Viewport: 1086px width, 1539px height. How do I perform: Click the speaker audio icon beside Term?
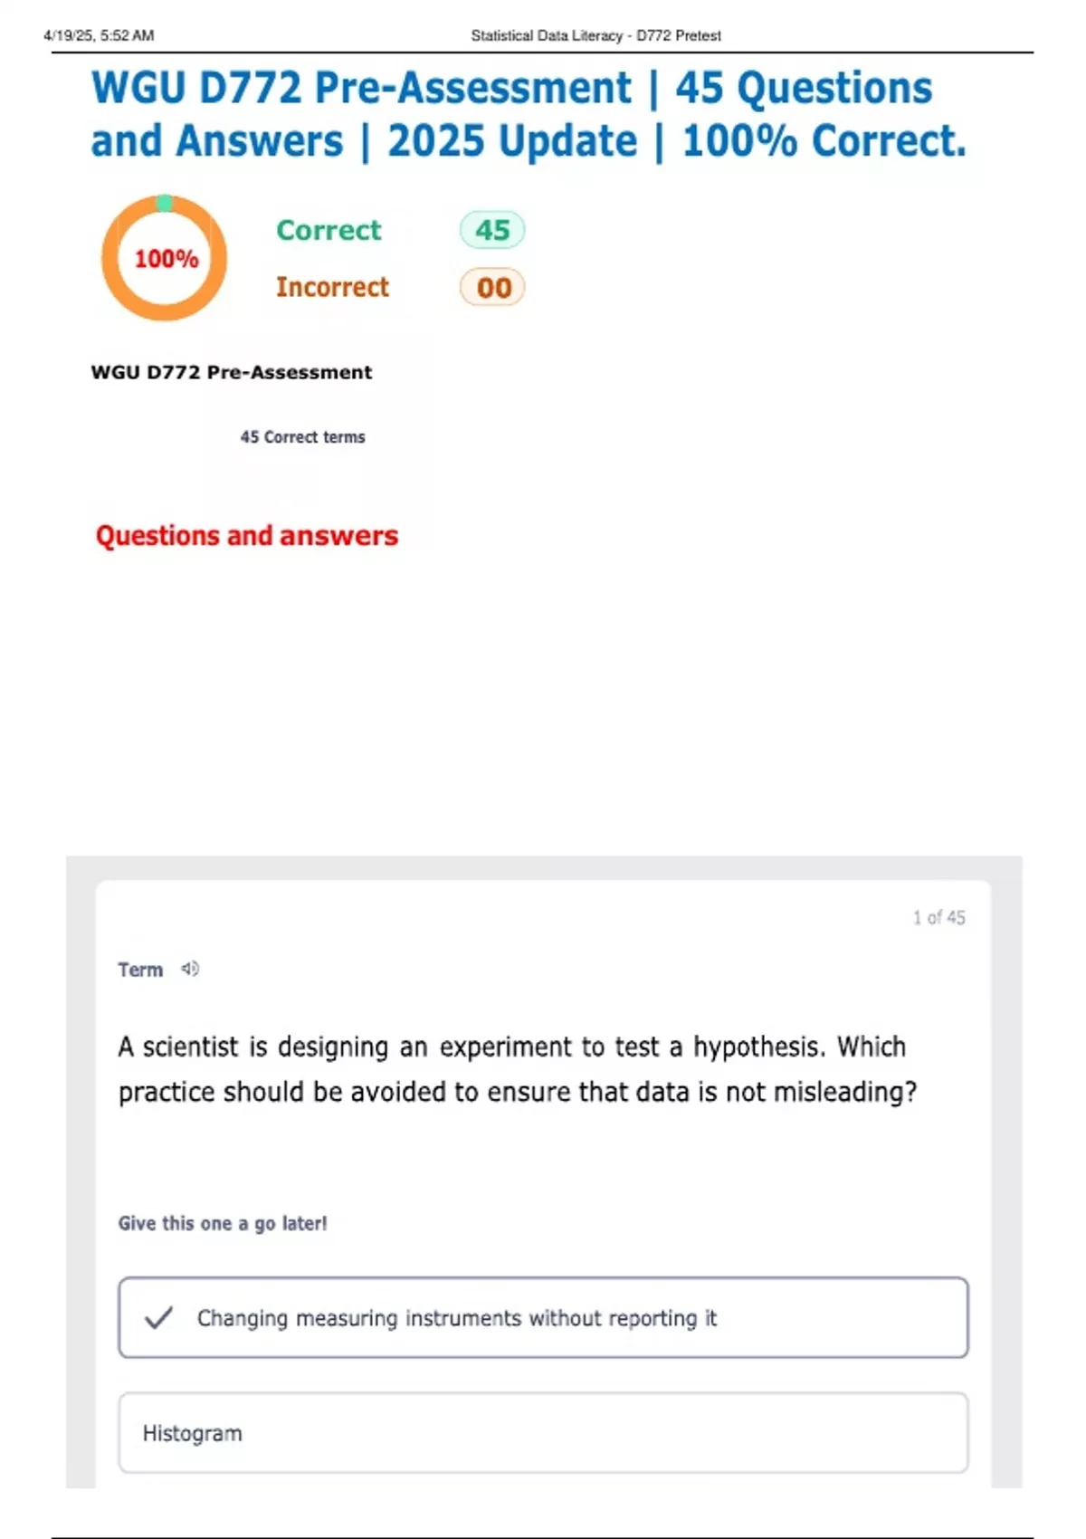190,969
